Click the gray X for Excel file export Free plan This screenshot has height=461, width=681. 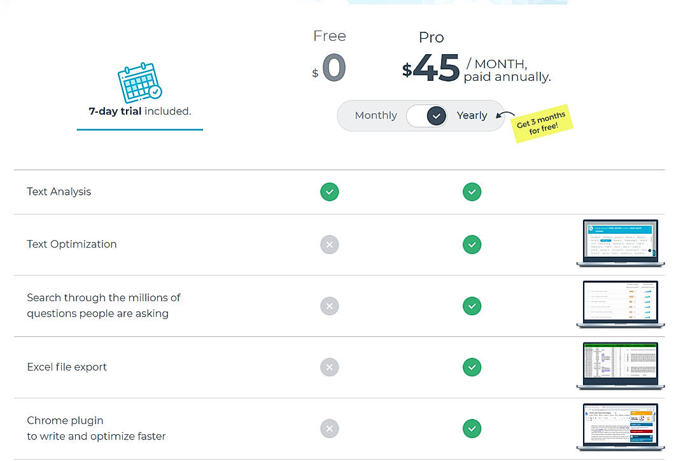tap(329, 367)
